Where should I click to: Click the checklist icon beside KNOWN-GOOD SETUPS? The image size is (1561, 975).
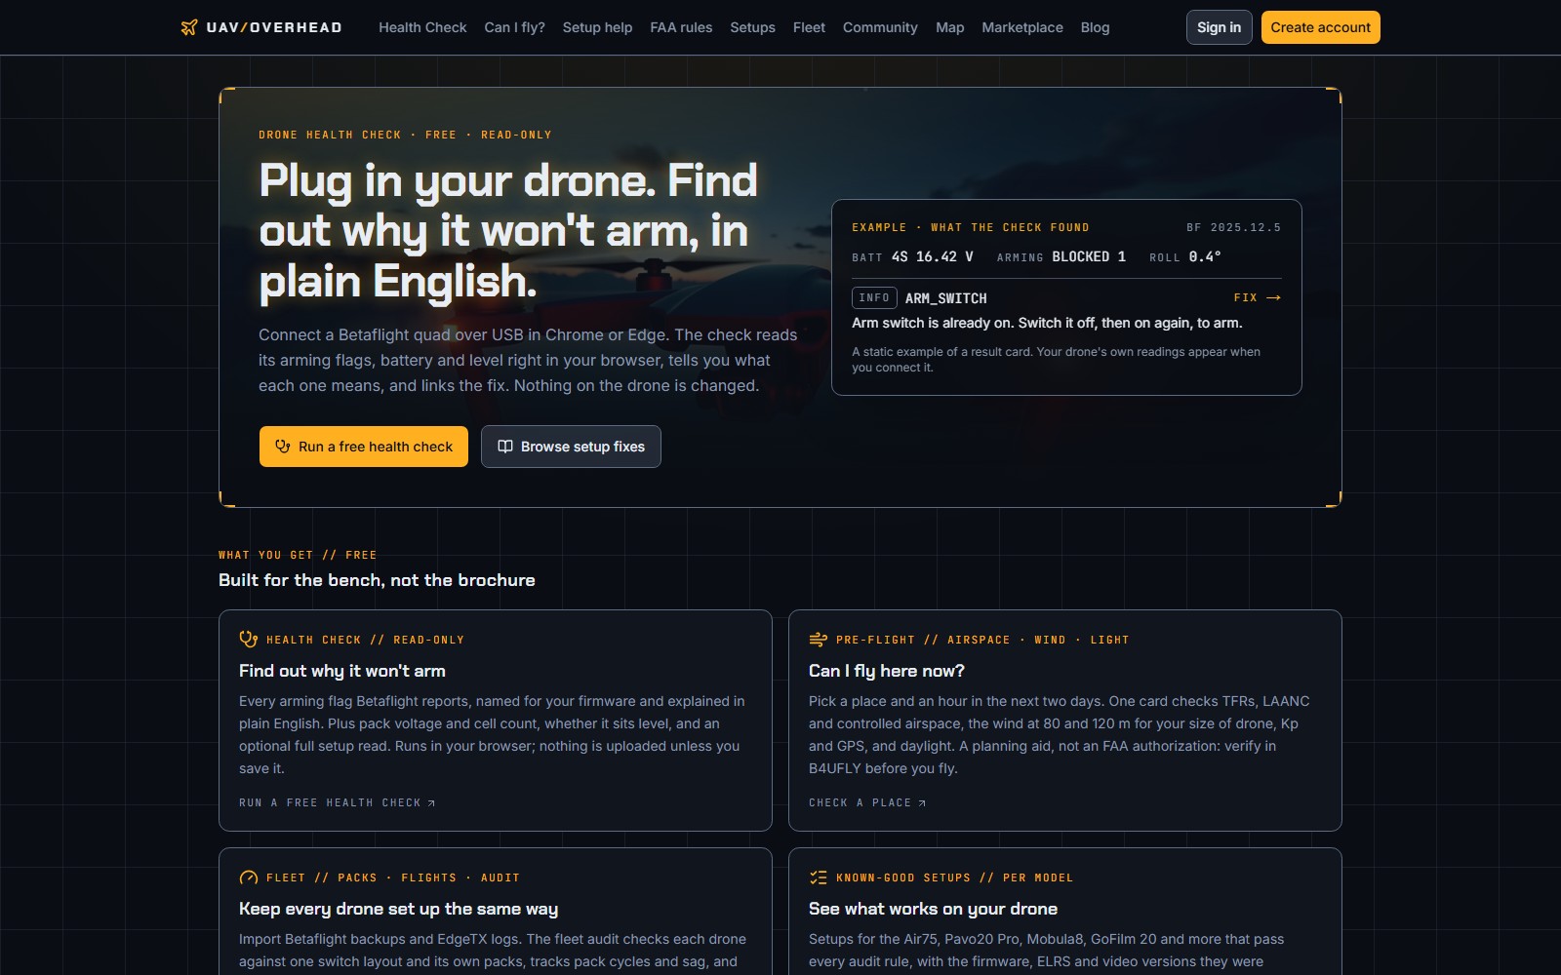tap(818, 877)
